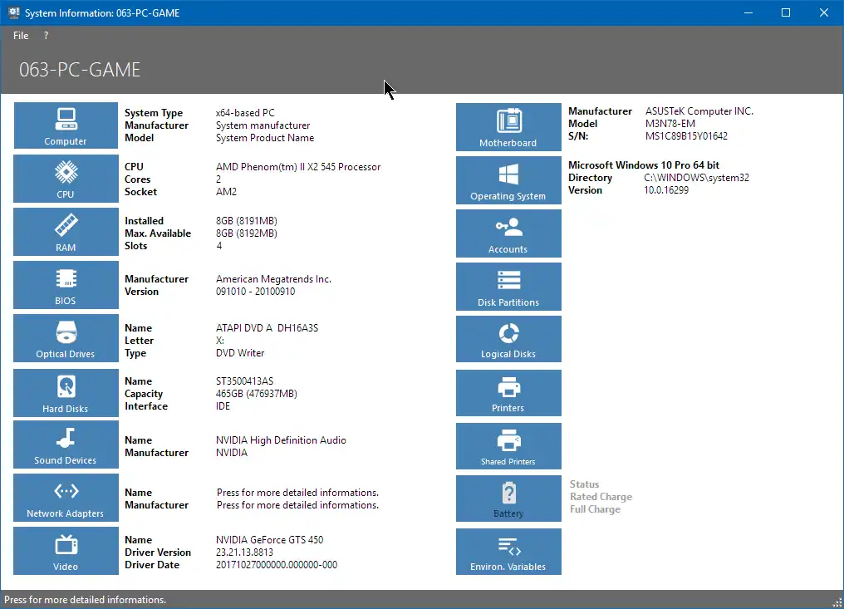844x609 pixels.
Task: Open the question mark help menu
Action: [x=46, y=36]
